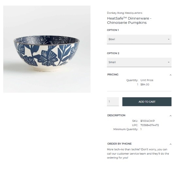Viewport: 180px width, 169px height.
Task: Click the OPTION 1 label
Action: click(113, 30)
